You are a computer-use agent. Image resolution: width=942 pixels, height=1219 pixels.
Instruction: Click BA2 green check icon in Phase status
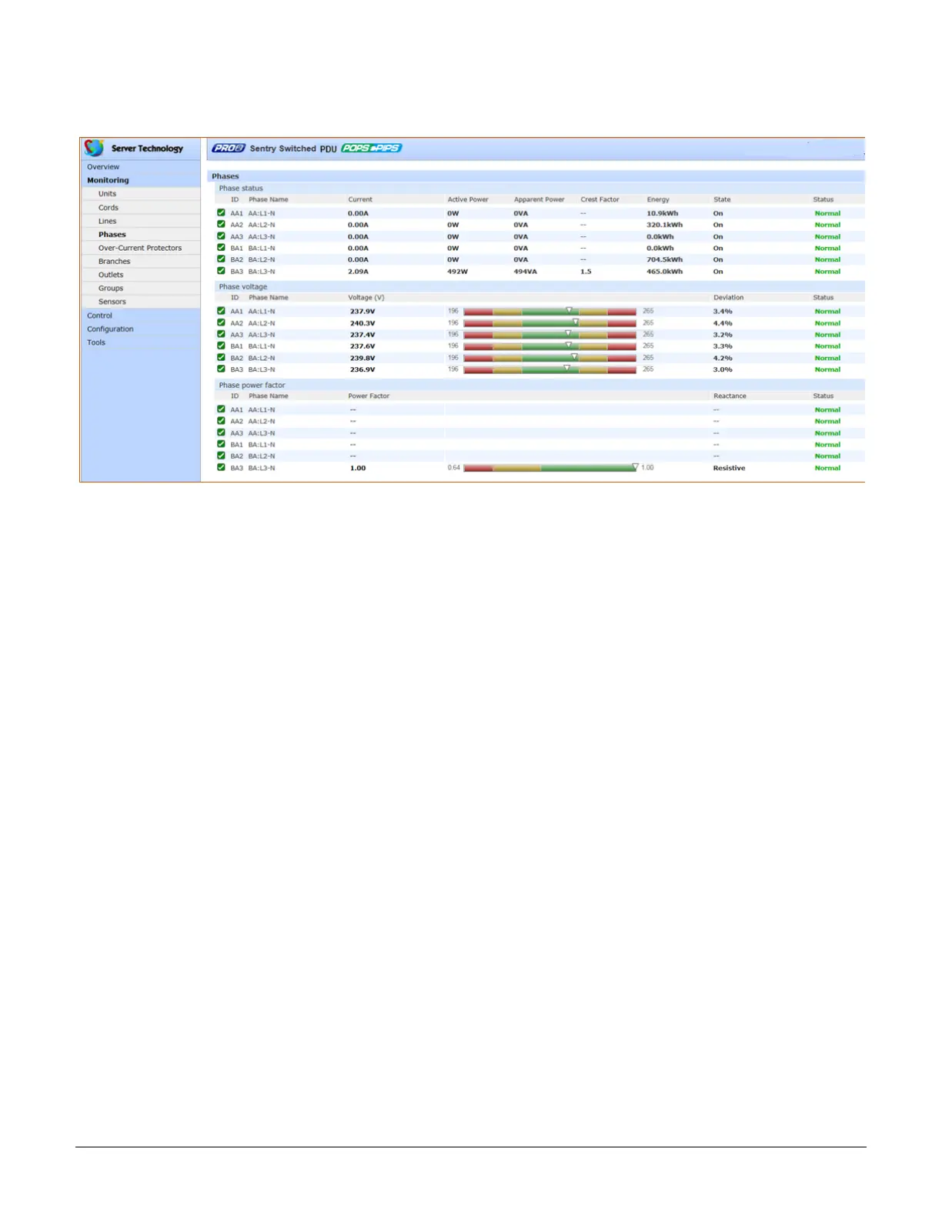coord(222,259)
